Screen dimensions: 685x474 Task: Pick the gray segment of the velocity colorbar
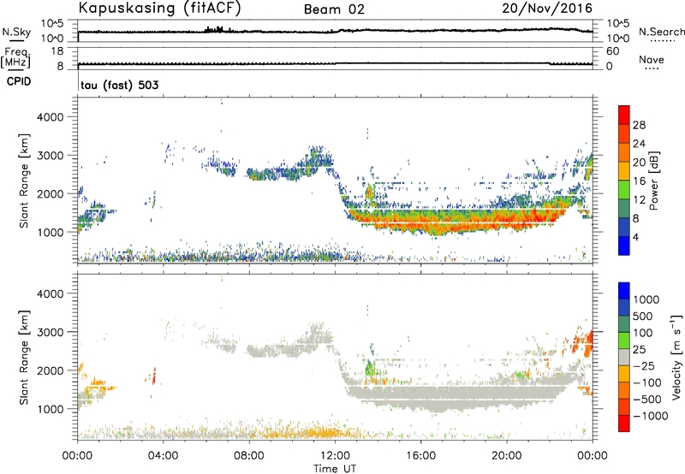click(x=624, y=357)
